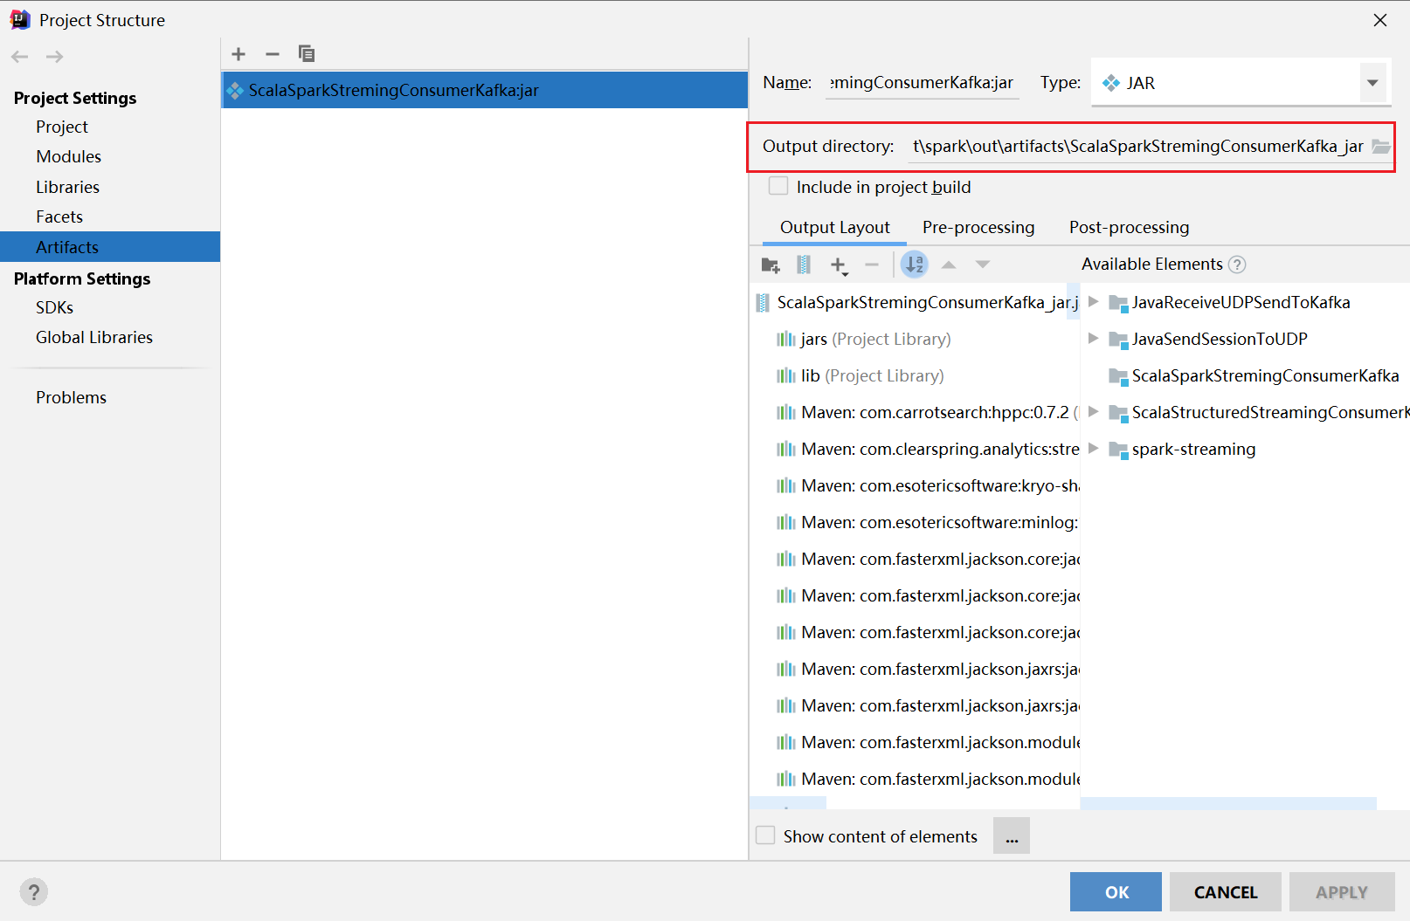The height and width of the screenshot is (921, 1410).
Task: Create a directory in output layout
Action: point(771,265)
